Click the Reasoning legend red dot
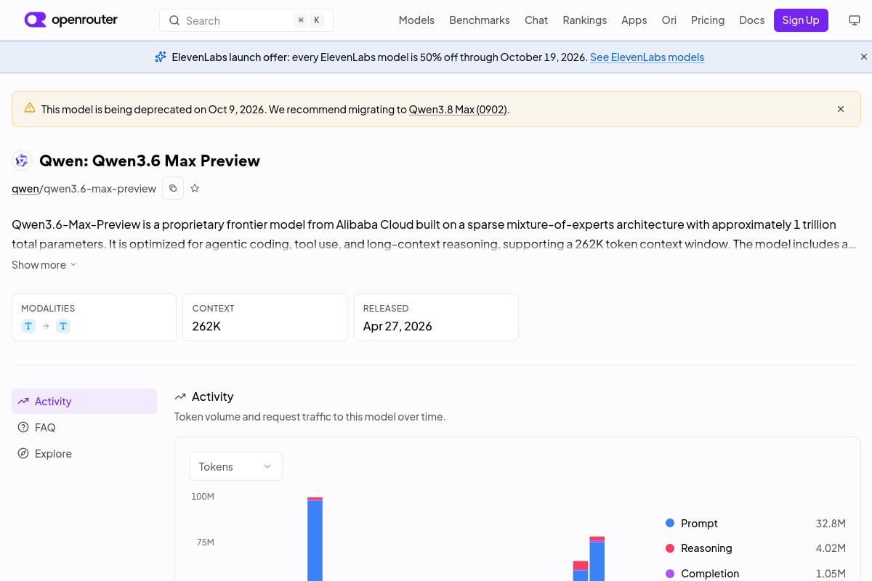This screenshot has width=872, height=581. (670, 548)
